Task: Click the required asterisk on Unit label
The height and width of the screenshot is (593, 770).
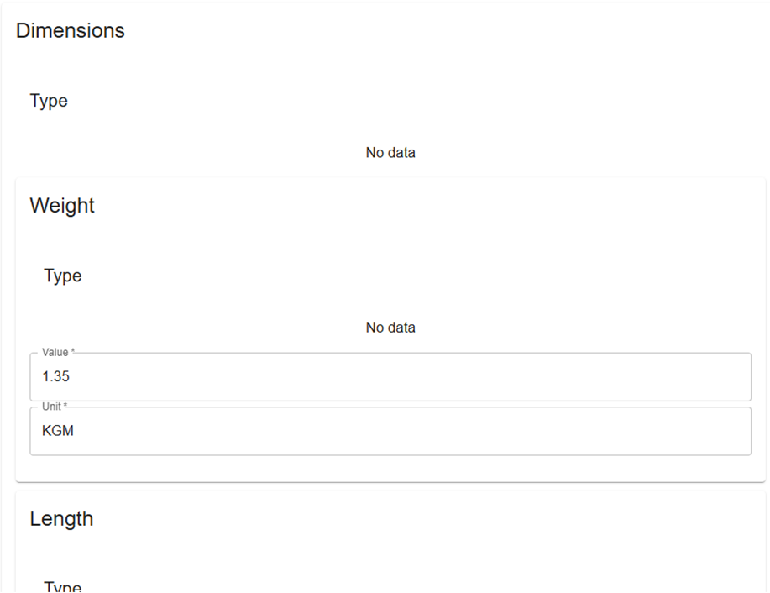Action: tap(65, 407)
